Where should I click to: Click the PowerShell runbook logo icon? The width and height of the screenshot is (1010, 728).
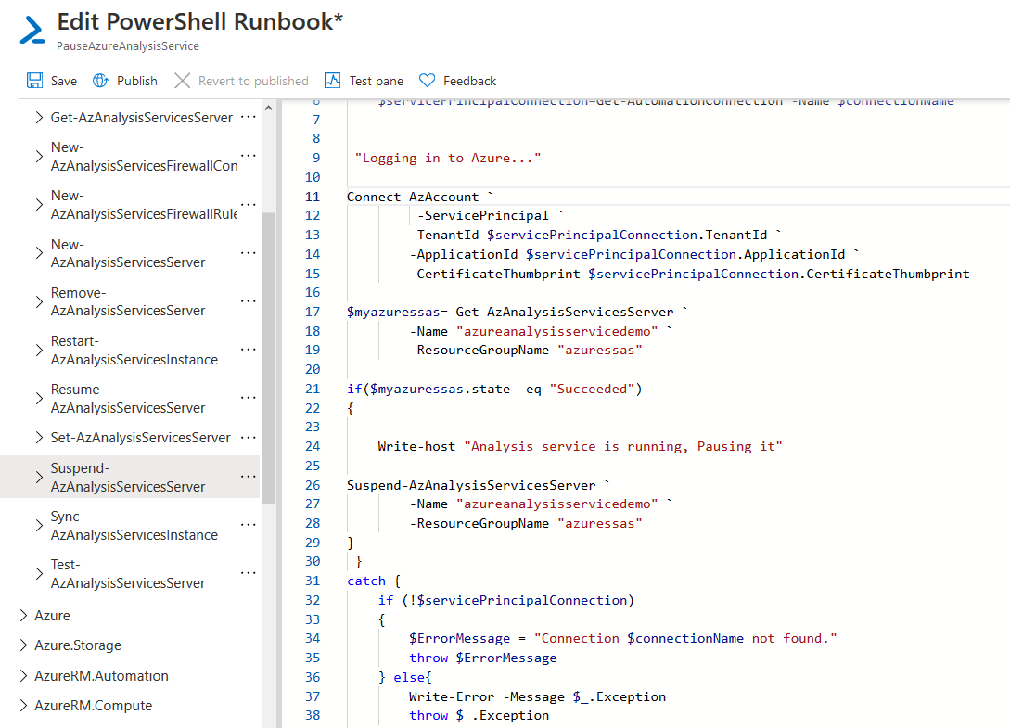tap(32, 31)
